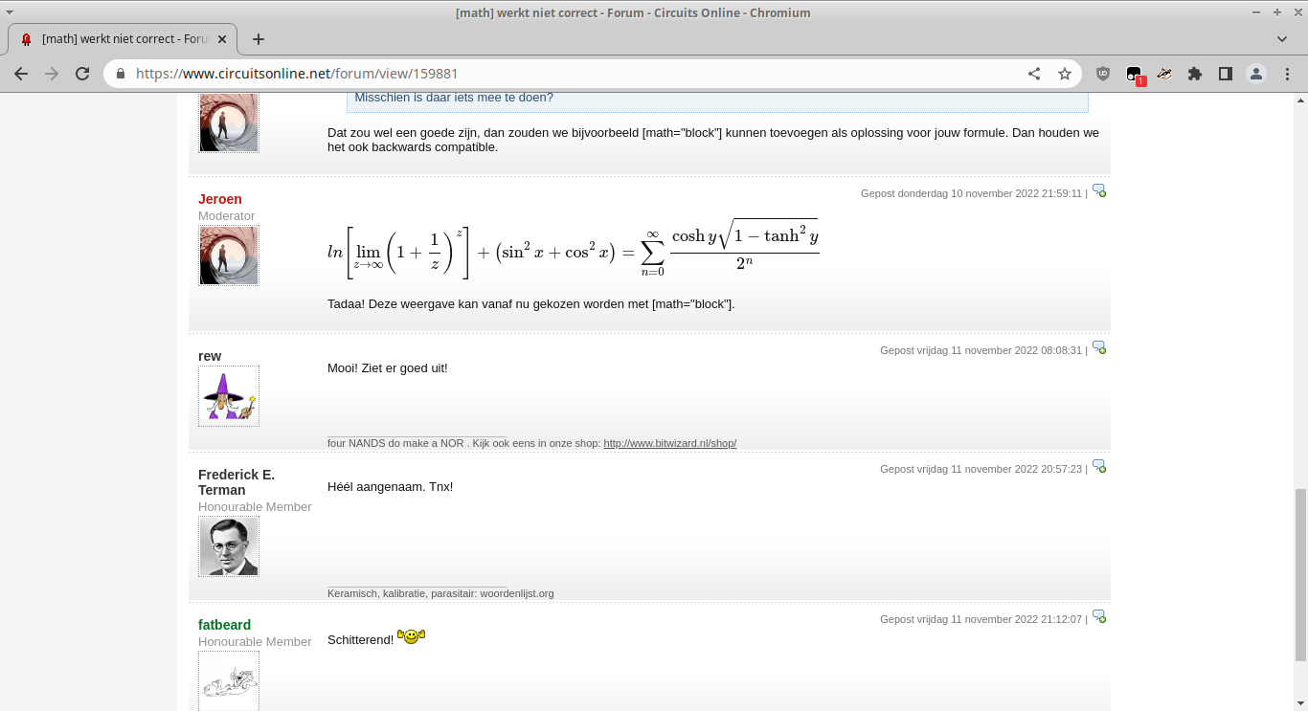Viewport: 1308px width, 711px height.
Task: View site information via the lock icon
Action: [121, 74]
